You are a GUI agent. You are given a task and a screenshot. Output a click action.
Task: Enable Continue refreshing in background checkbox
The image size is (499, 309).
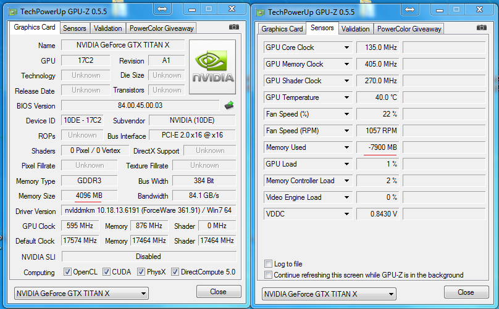pyautogui.click(x=268, y=275)
